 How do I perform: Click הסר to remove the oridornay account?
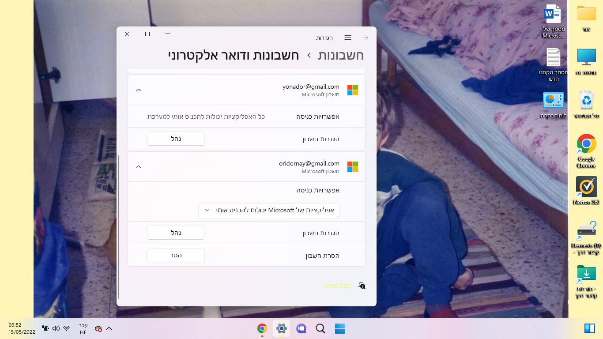click(x=176, y=255)
